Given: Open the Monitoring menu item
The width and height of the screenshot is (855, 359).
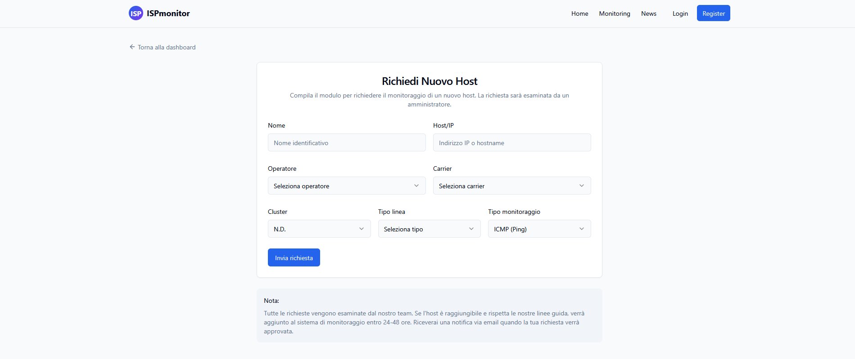Looking at the screenshot, I should coord(614,13).
